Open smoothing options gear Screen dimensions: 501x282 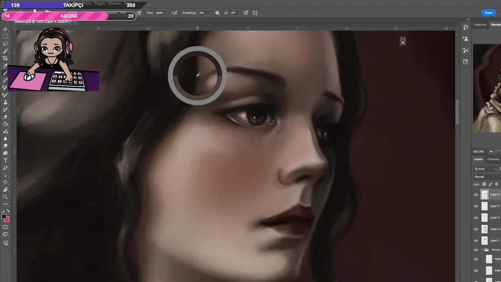tap(217, 13)
